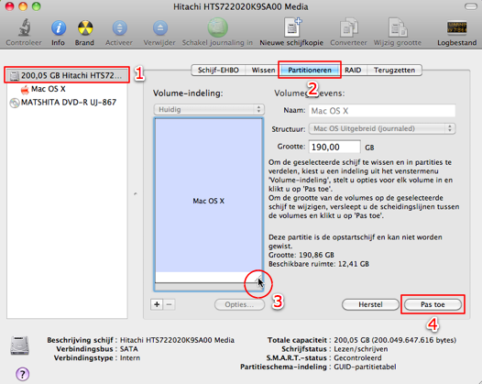Click 'Totale capaciteit' 200,05 GB value

click(x=395, y=340)
